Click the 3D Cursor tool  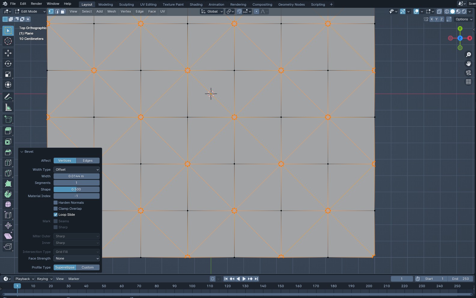(8, 41)
